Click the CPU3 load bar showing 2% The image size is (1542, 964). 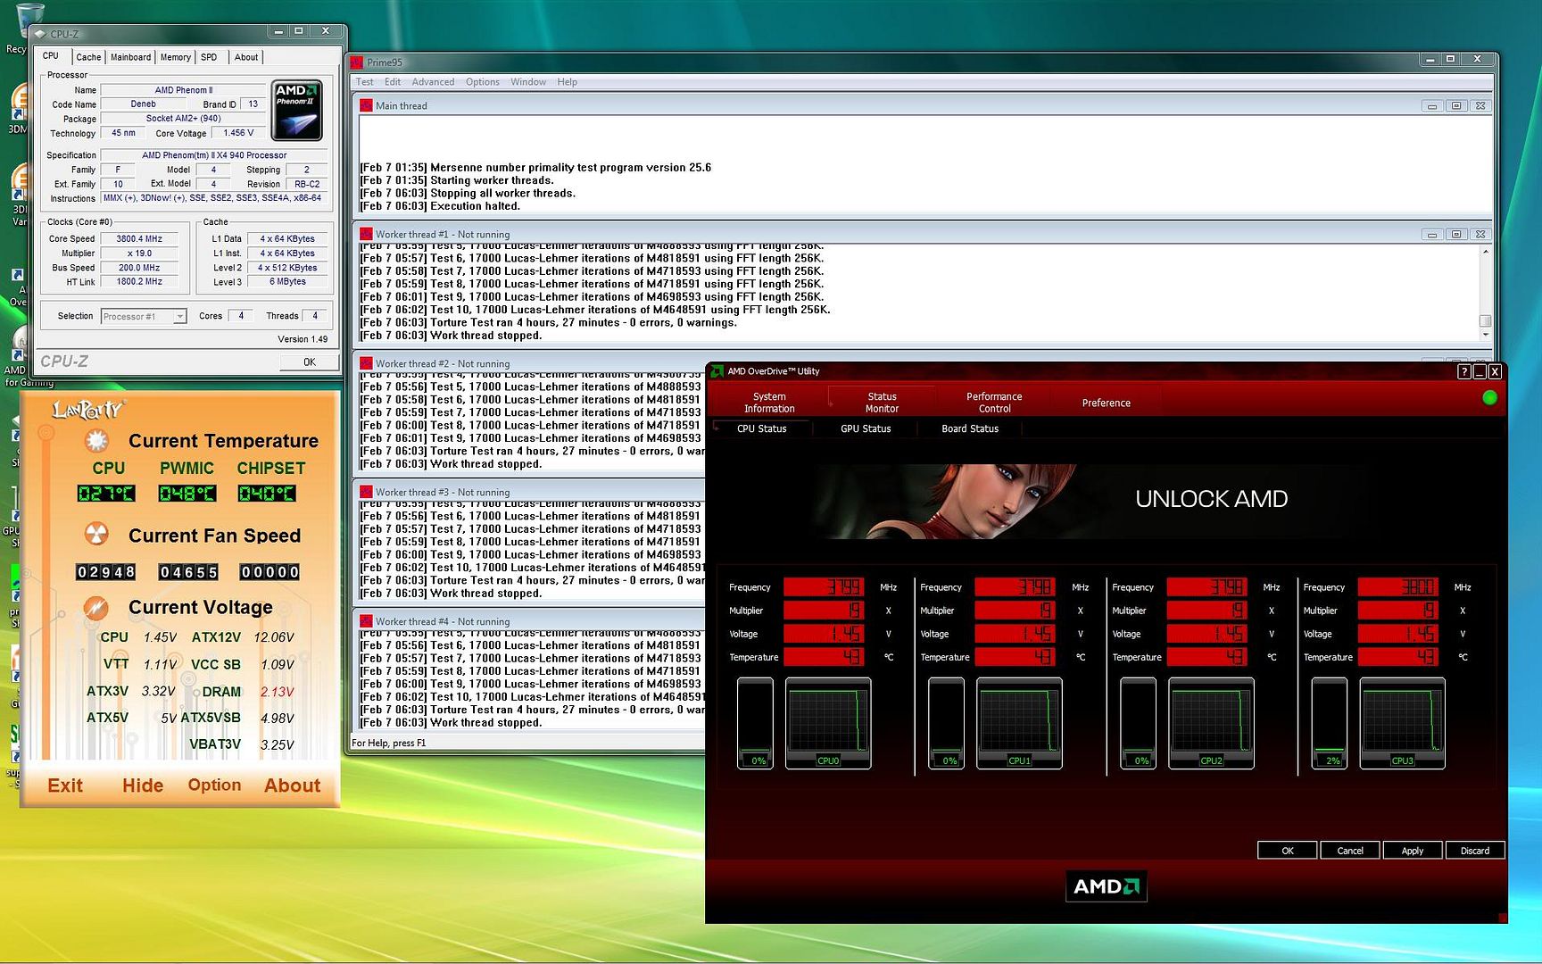click(x=1329, y=723)
